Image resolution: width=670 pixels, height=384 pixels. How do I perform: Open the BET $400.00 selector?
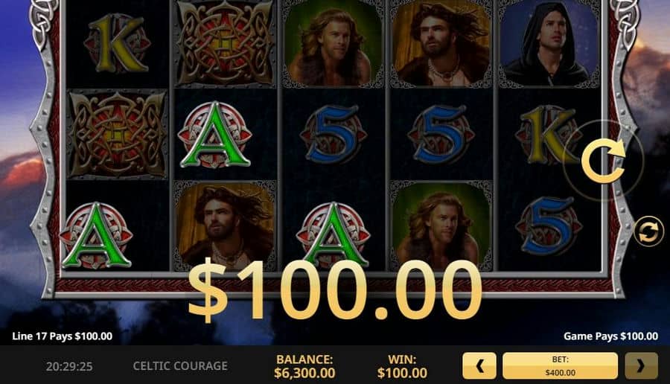[x=560, y=365]
